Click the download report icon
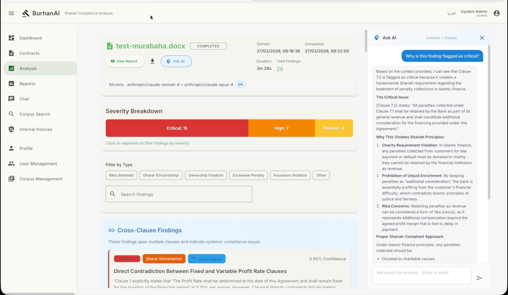 click(152, 61)
